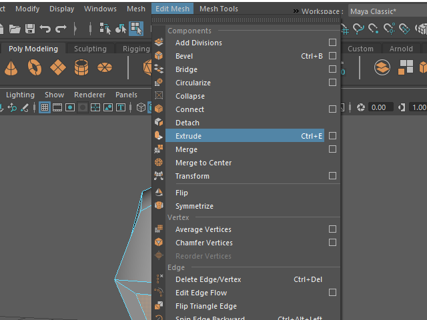Open the Extrude options box
This screenshot has width=427, height=320.
click(x=332, y=136)
